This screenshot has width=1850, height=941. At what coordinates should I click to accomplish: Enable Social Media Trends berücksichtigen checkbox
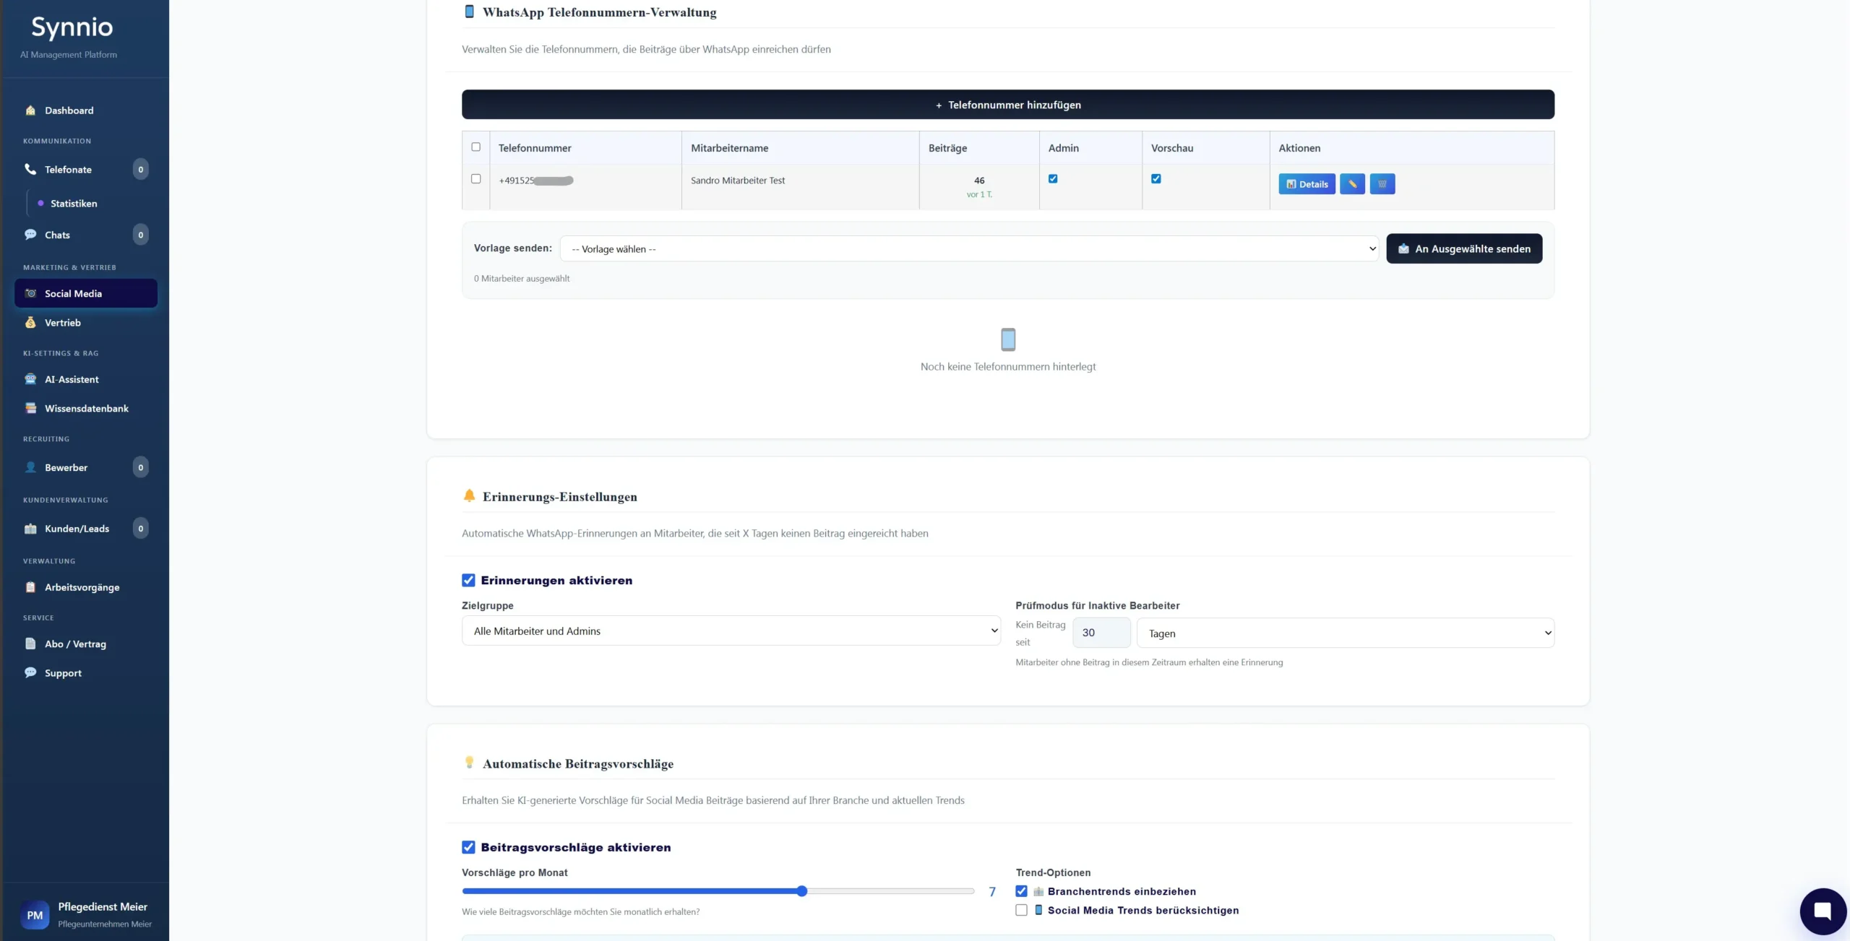click(x=1021, y=911)
